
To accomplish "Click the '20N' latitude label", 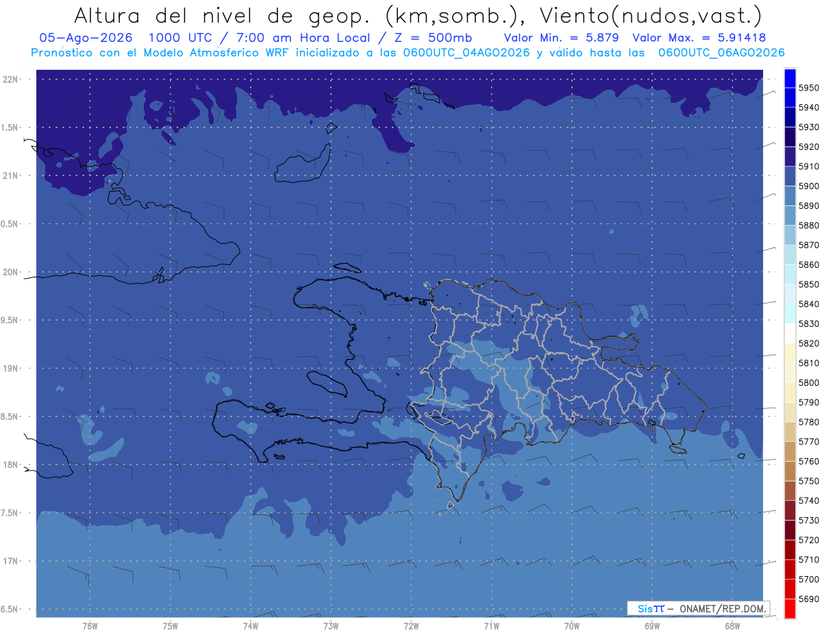I will tap(12, 272).
